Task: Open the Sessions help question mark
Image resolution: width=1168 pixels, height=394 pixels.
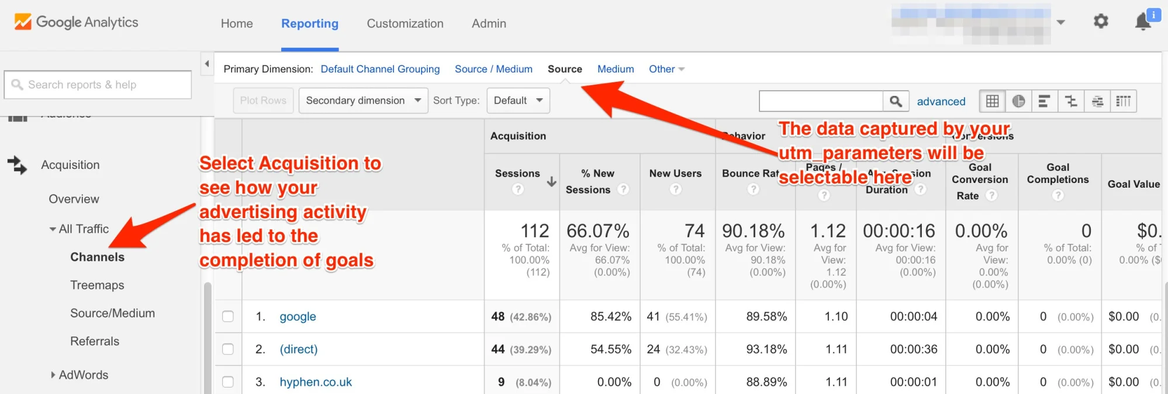Action: click(517, 189)
